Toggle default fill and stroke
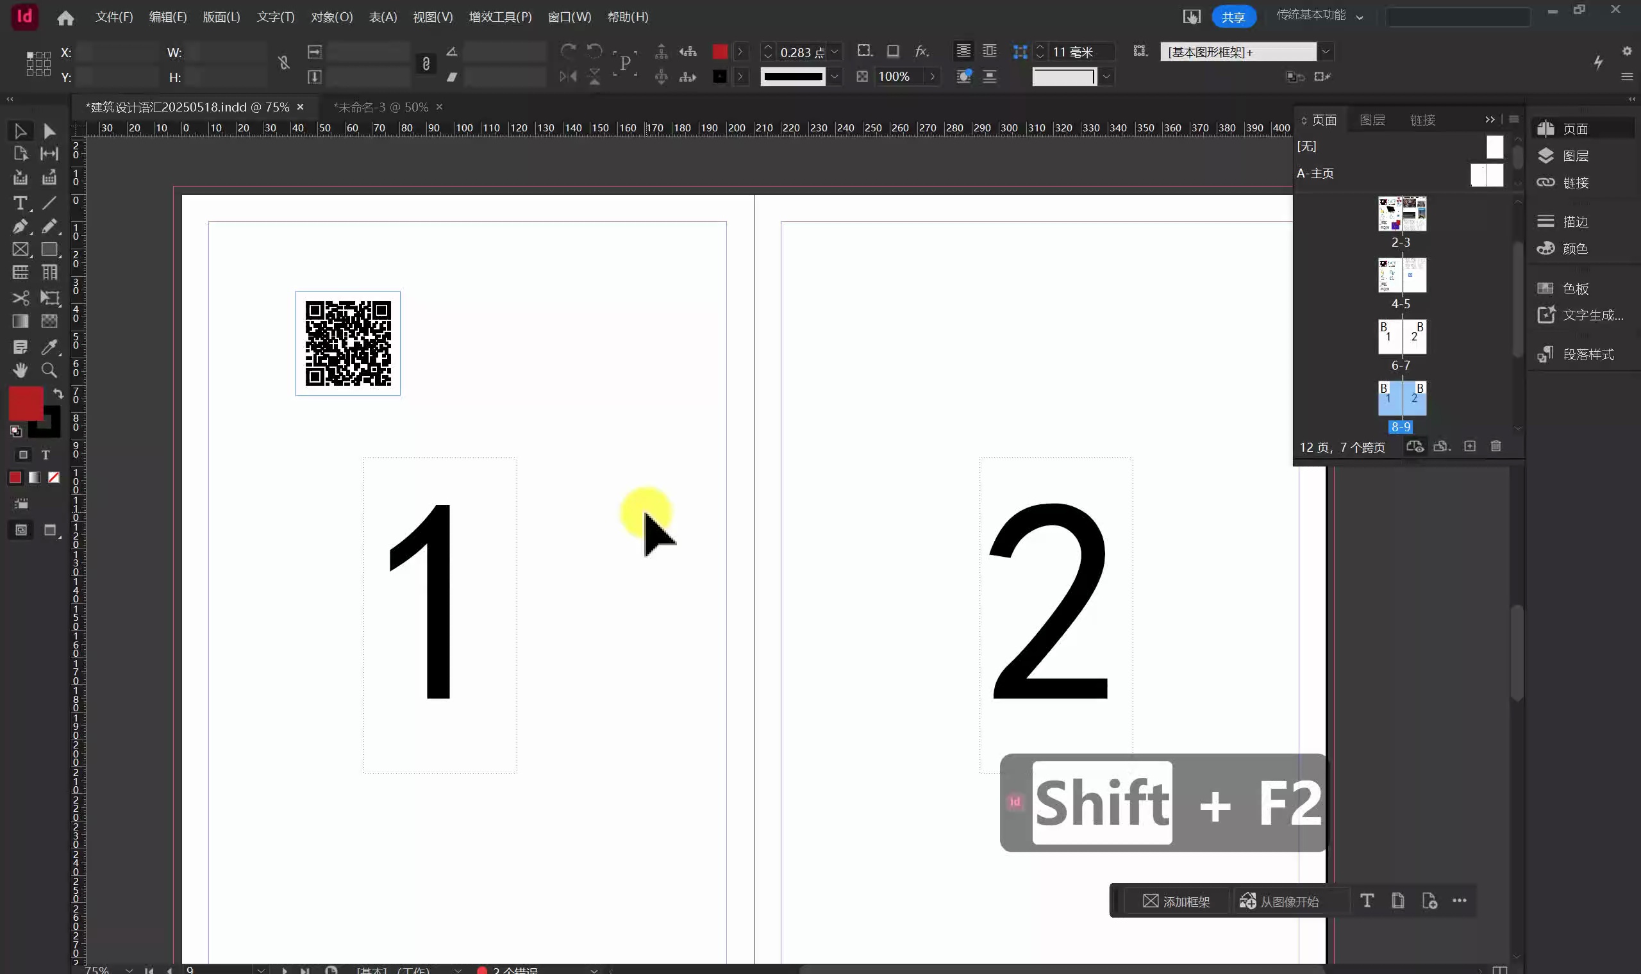This screenshot has width=1641, height=974. [x=16, y=431]
